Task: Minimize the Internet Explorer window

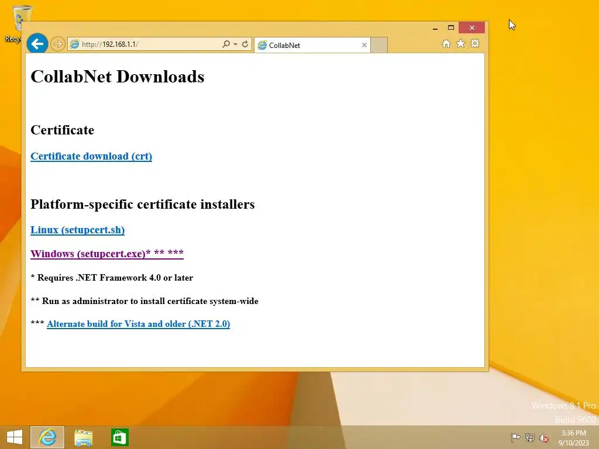Action: [x=435, y=28]
